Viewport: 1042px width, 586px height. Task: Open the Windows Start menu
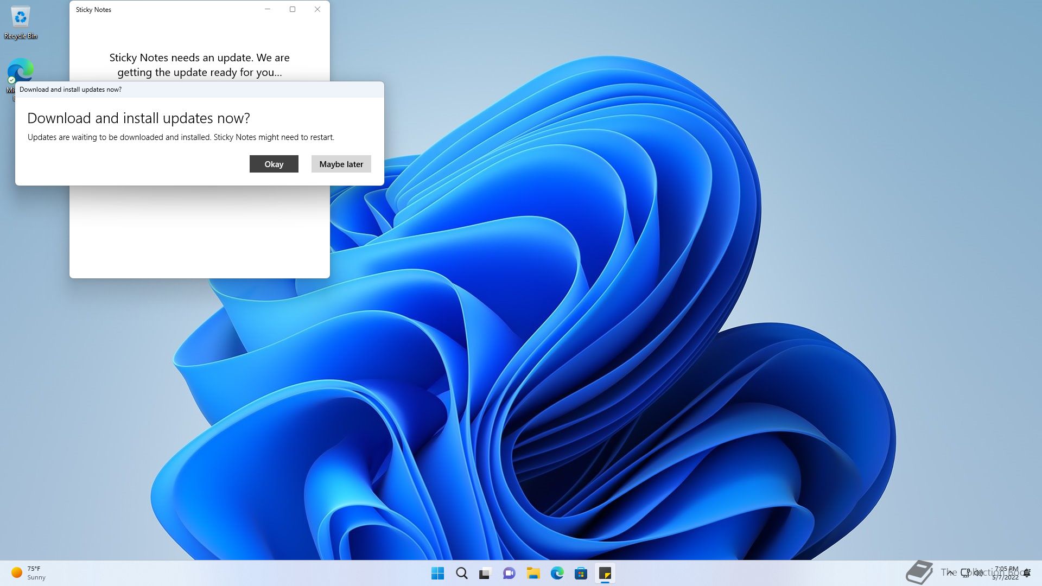click(x=437, y=573)
